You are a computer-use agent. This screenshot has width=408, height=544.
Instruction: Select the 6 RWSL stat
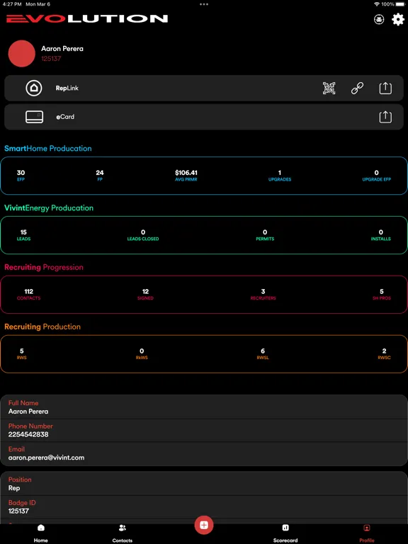click(x=263, y=353)
